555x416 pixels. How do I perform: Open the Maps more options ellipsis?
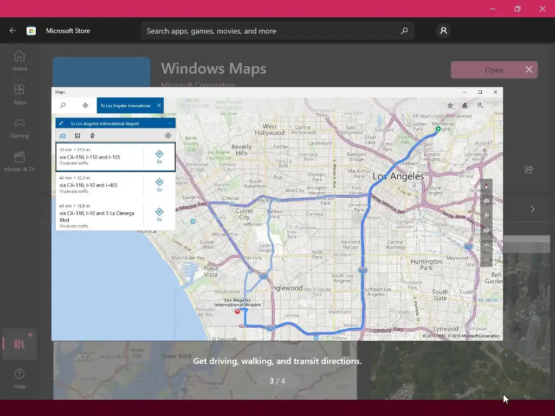(x=495, y=106)
